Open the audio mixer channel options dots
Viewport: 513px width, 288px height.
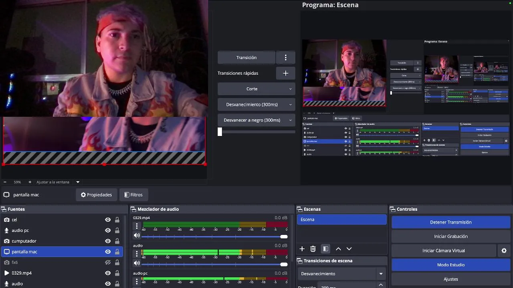coord(137,254)
